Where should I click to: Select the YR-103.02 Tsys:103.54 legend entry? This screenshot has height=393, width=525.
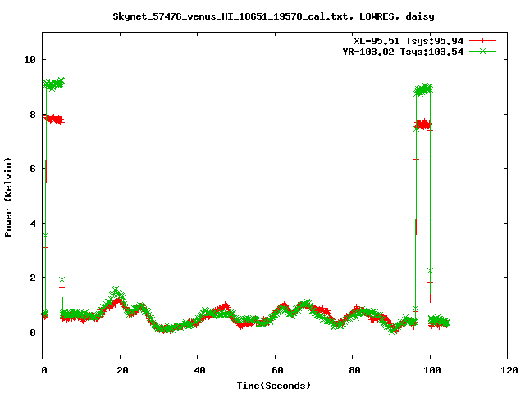[403, 52]
